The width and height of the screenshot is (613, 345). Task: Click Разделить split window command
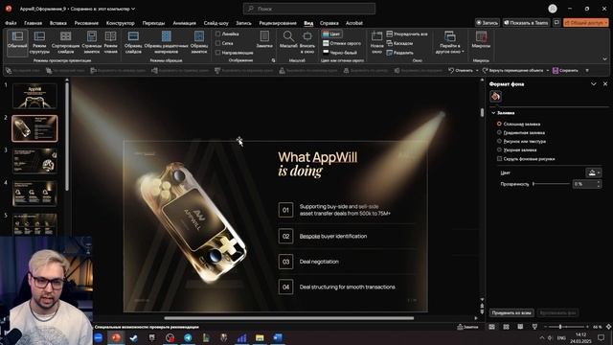400,53
